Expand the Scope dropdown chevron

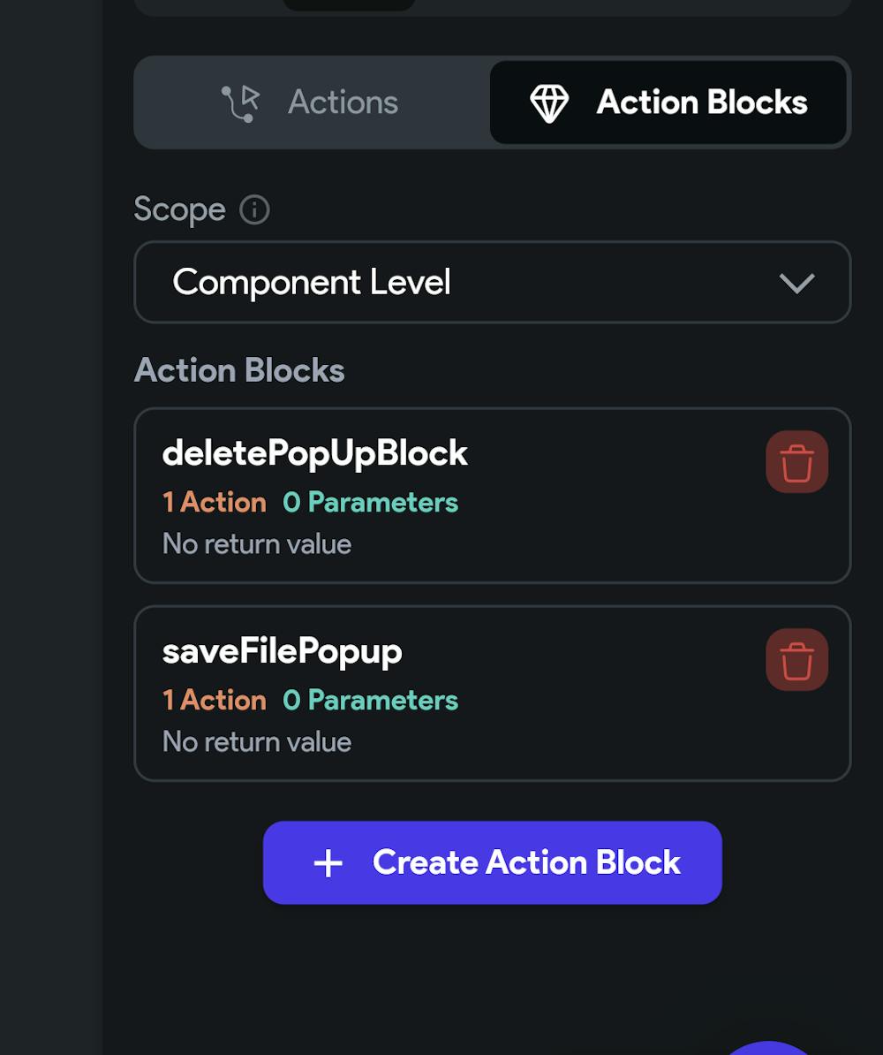(x=796, y=283)
